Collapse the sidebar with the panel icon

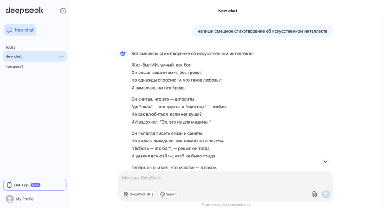pos(63,11)
